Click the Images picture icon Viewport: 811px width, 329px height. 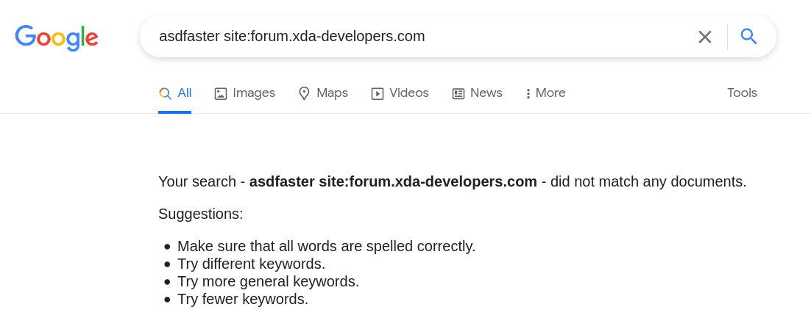tap(220, 93)
